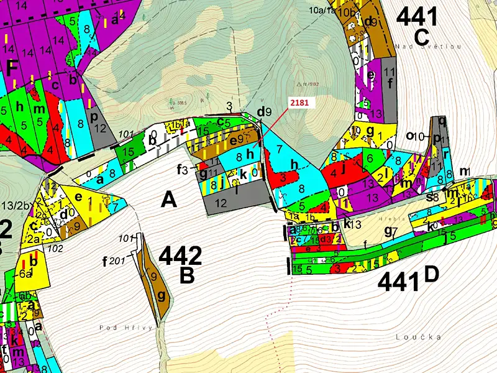Click the '13/2b' stand label
Viewport: 497px width, 373px height.
[x=14, y=206]
